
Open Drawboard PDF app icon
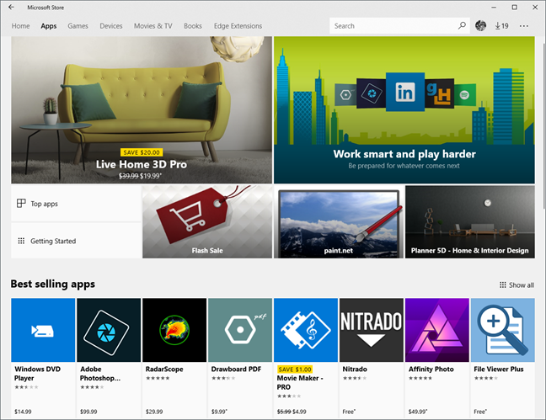[x=240, y=330]
